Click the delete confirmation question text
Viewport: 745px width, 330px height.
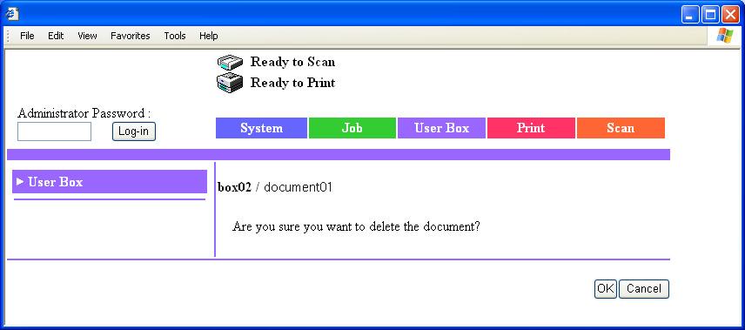tap(356, 226)
